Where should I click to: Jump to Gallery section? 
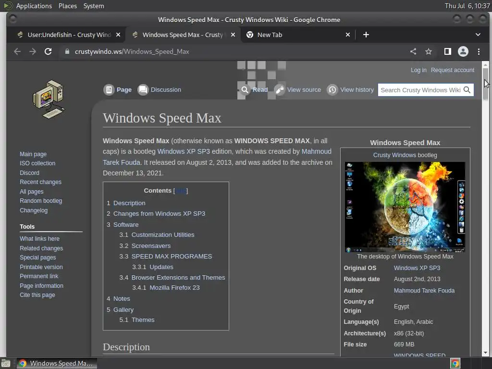(x=123, y=310)
